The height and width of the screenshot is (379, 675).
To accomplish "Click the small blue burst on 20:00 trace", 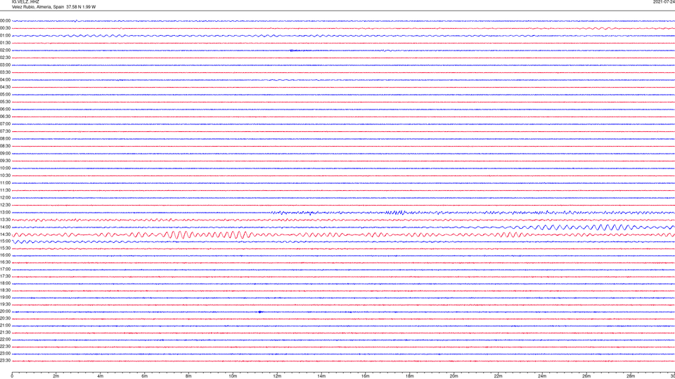I will point(260,312).
